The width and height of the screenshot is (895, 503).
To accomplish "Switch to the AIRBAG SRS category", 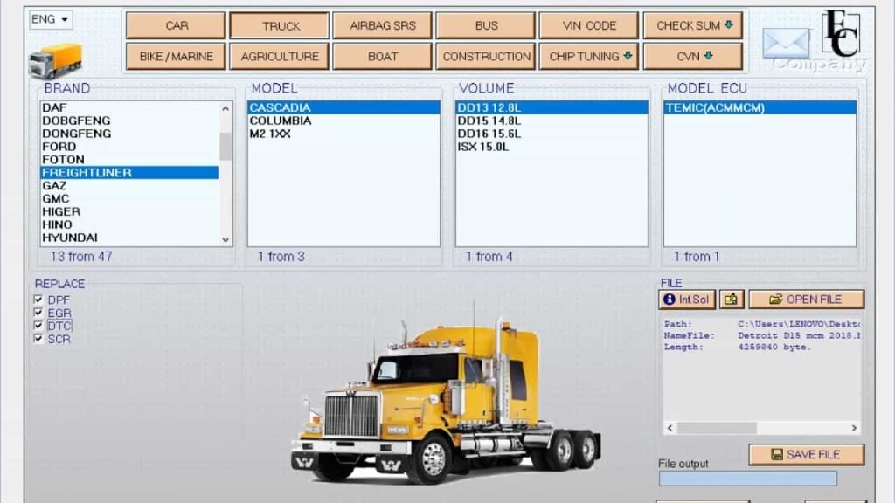I will [383, 25].
